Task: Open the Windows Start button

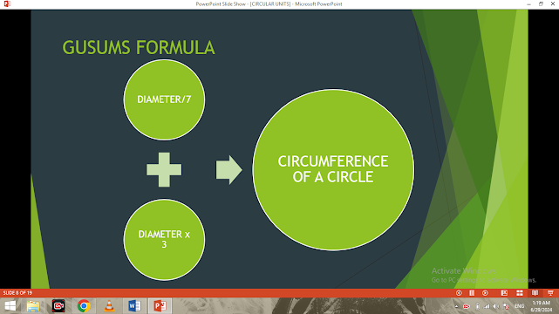Action: 10,306
